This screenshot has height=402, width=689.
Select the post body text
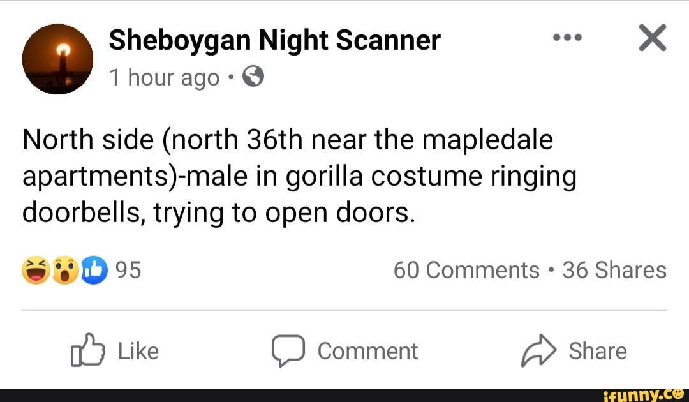[x=300, y=175]
